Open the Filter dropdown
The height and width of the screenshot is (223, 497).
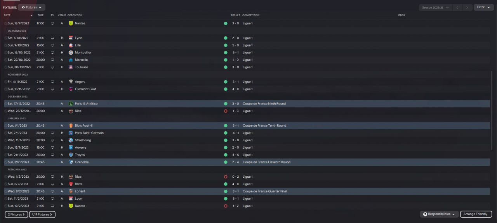pyautogui.click(x=483, y=7)
